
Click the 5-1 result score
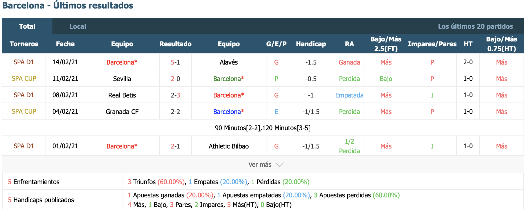coord(175,62)
